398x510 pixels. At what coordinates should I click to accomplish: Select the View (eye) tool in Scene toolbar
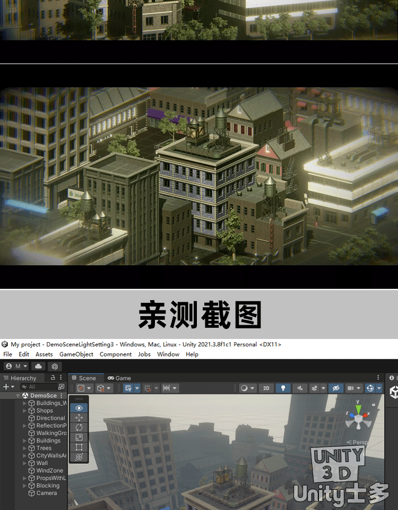[x=79, y=408]
